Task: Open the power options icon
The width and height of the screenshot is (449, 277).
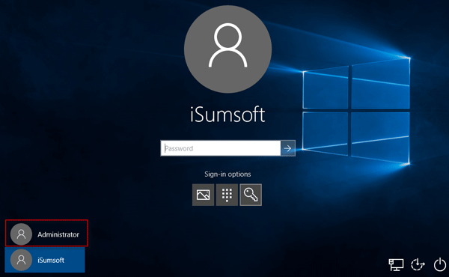Action: pyautogui.click(x=440, y=264)
